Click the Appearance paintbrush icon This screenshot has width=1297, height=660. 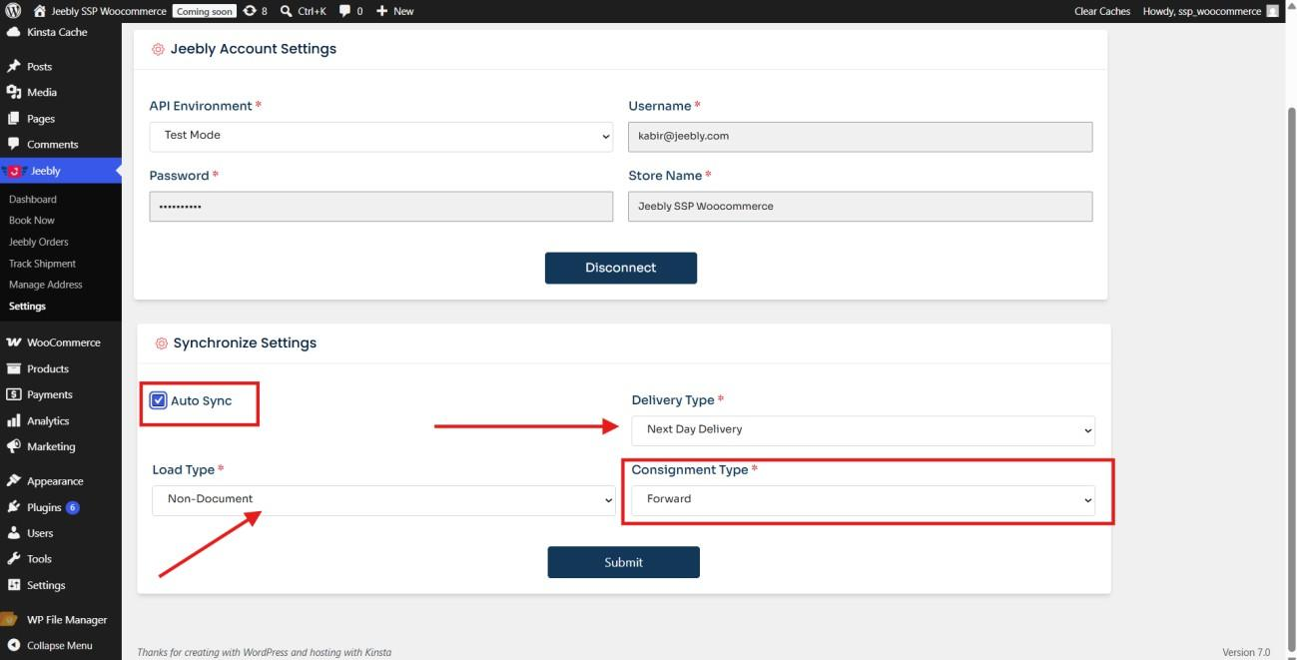14,480
